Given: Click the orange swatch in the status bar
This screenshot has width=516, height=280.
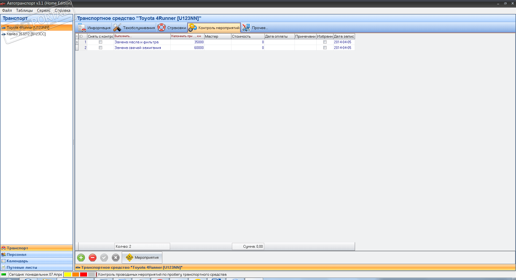Looking at the screenshot, I should [76, 274].
